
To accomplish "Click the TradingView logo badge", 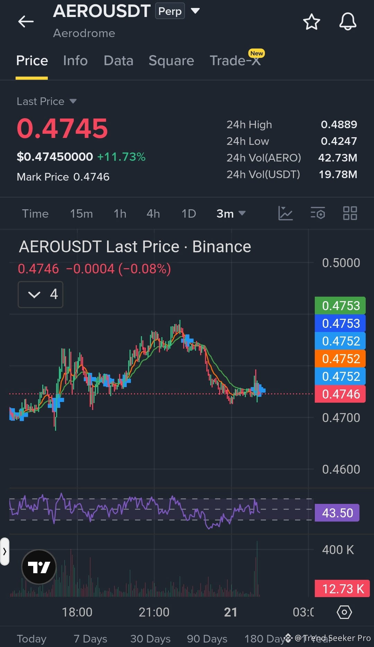I will click(x=39, y=567).
